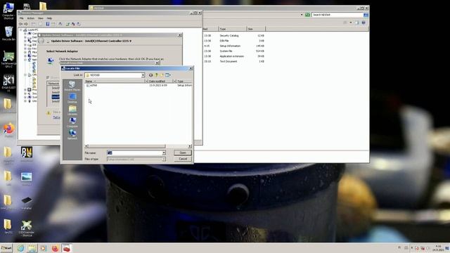Sort by Type column in Explorer window
This screenshot has height=253, width=450.
coord(233,29)
